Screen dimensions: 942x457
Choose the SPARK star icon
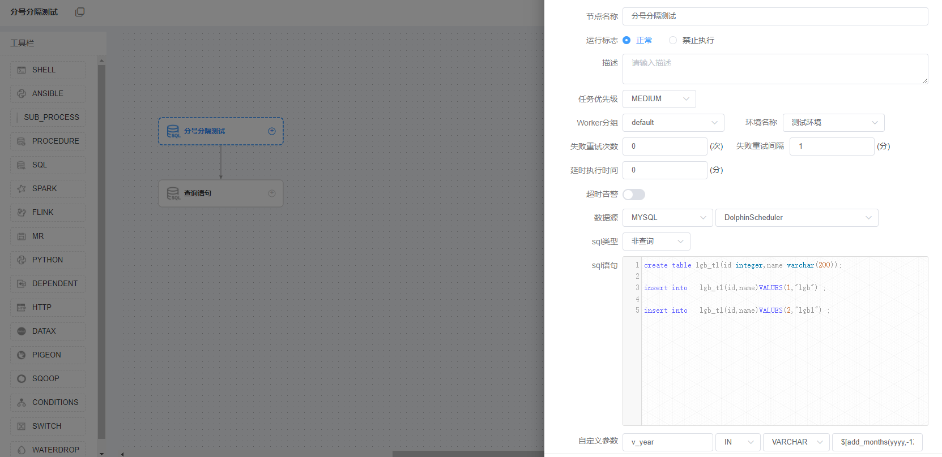22,189
